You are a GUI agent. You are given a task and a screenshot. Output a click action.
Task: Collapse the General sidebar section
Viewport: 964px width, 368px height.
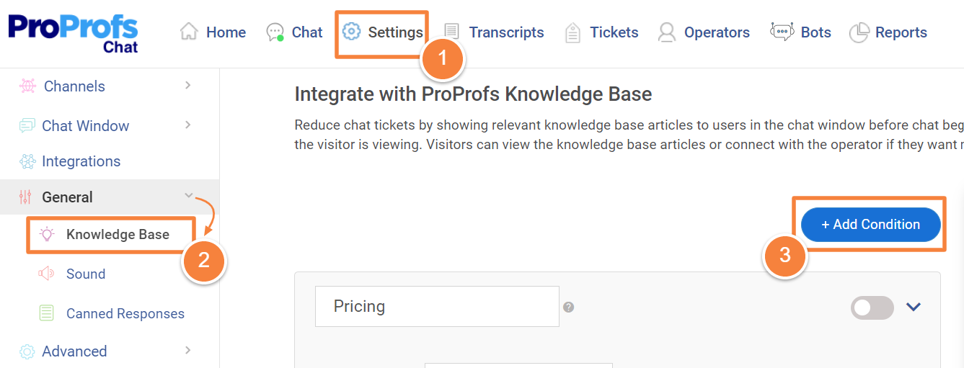tap(188, 196)
